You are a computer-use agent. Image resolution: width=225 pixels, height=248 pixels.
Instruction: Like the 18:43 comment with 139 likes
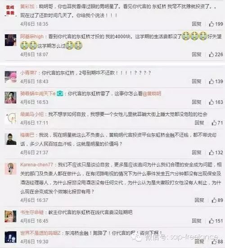pos(211,82)
